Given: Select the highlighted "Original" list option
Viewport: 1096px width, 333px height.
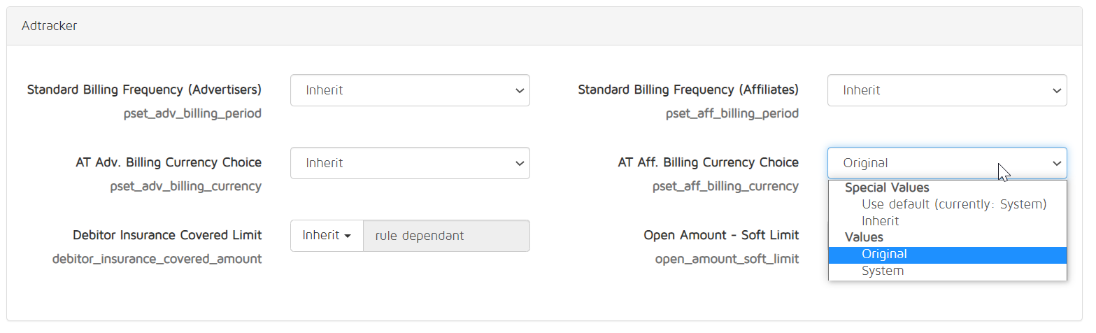Looking at the screenshot, I should click(947, 255).
